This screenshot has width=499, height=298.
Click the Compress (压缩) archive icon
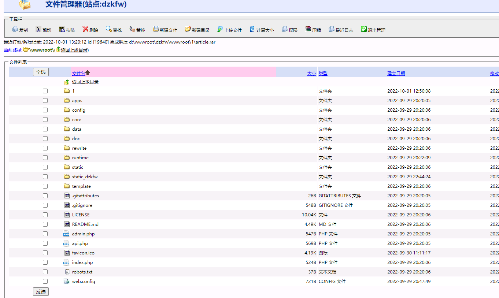308,29
